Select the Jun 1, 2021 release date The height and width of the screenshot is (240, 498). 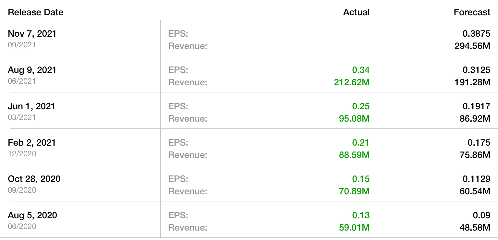pyautogui.click(x=31, y=106)
